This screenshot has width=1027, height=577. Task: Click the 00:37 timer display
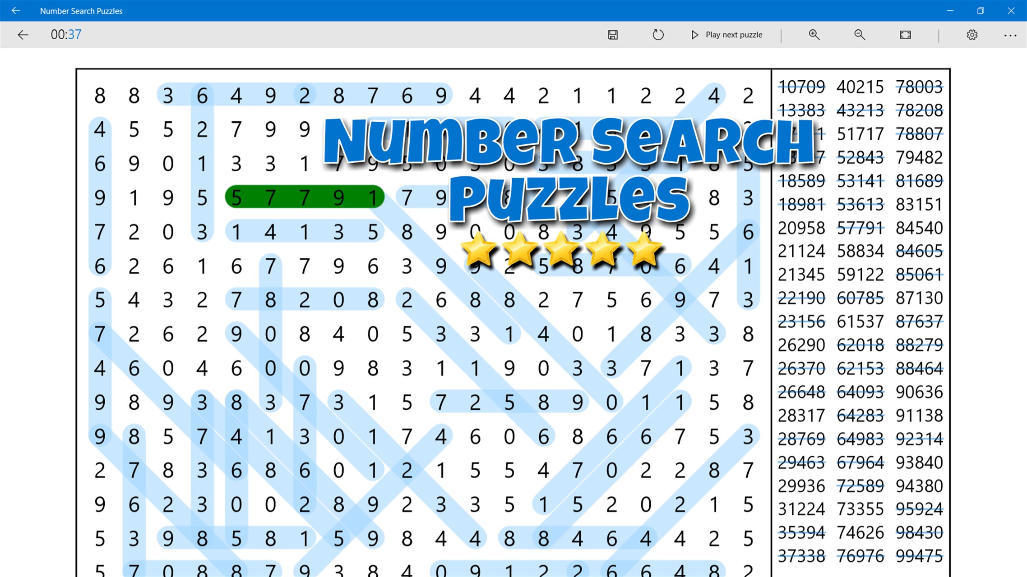66,35
